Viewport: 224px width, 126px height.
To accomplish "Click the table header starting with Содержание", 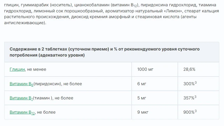I will point(104,52).
